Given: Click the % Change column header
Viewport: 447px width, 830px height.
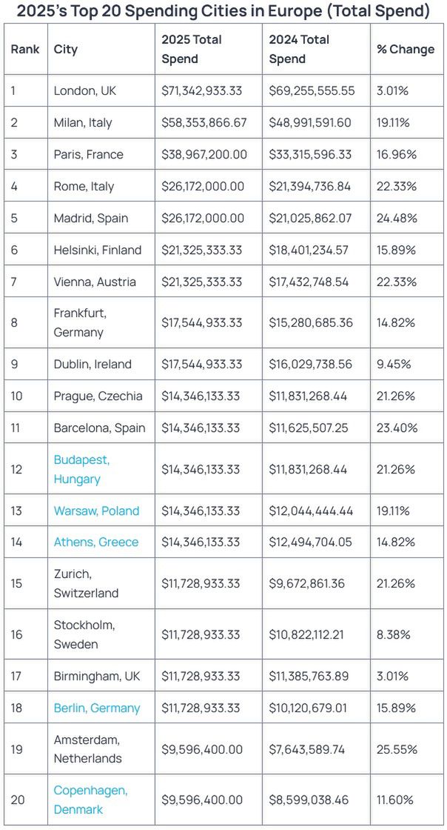Looking at the screenshot, I should 406,49.
